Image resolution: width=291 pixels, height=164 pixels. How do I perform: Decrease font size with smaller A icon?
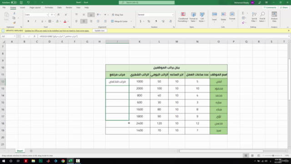coord(66,15)
